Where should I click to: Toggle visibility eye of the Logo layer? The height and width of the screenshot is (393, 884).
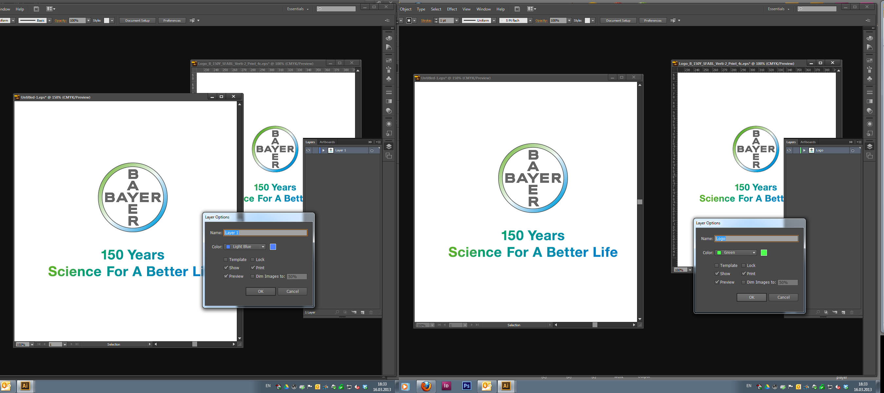pos(789,150)
